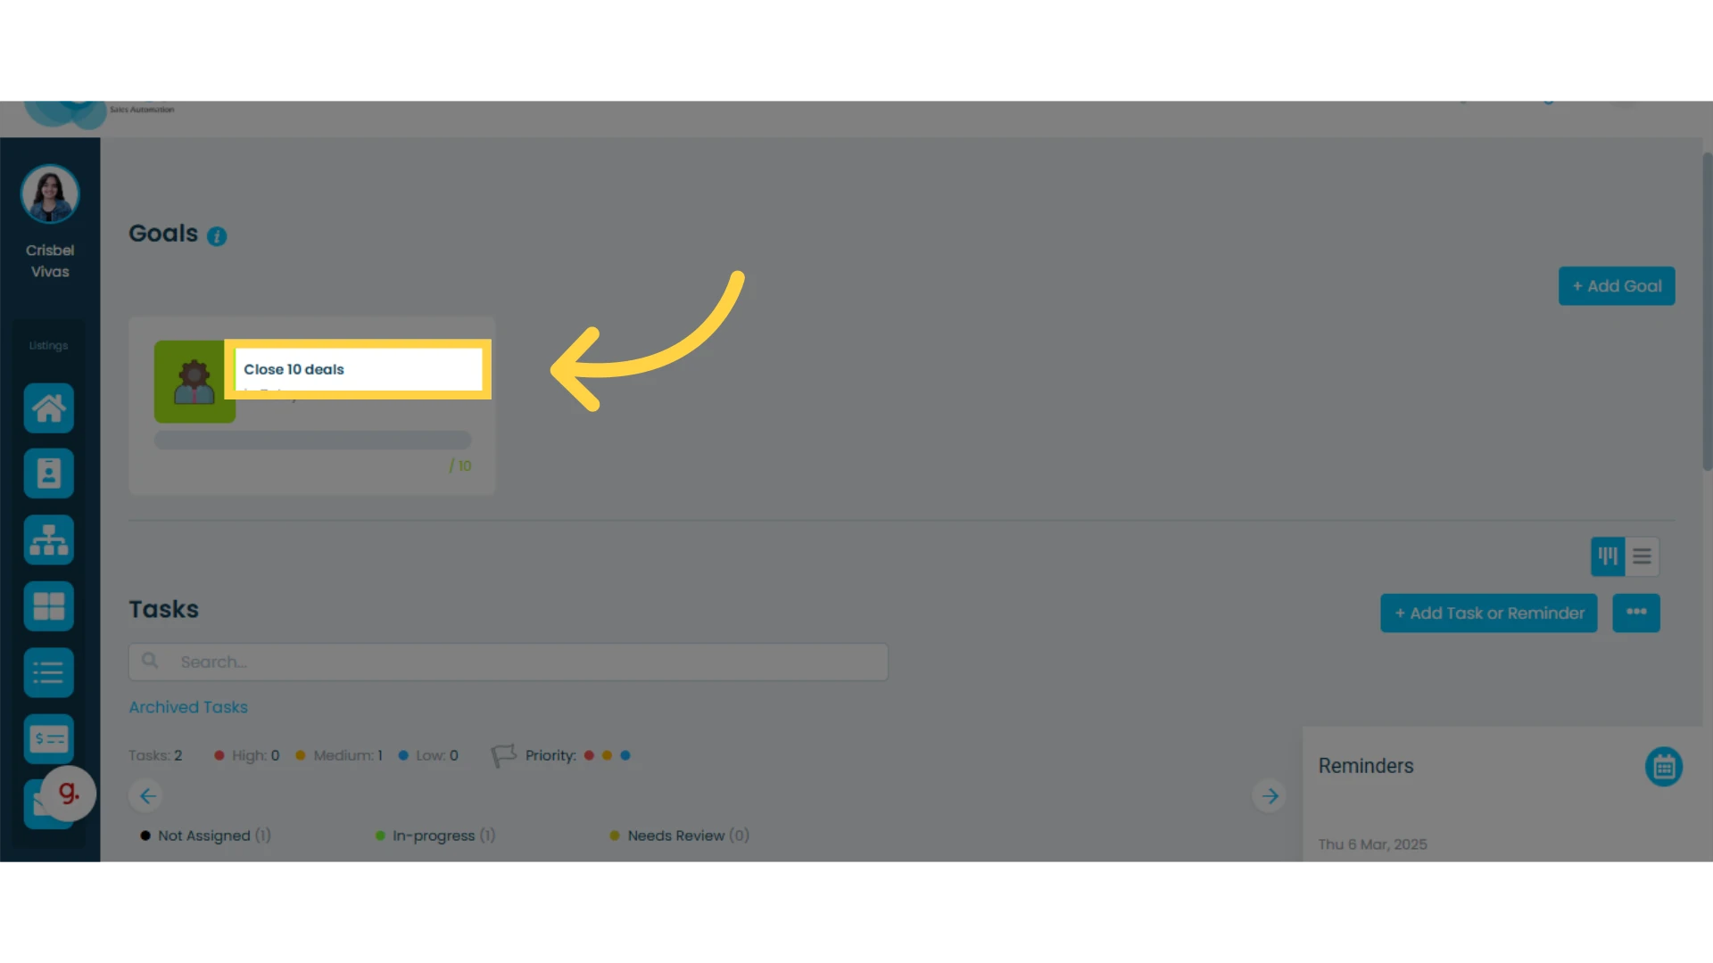Open the Reminders calendar icon
1713x963 pixels.
tap(1664, 767)
